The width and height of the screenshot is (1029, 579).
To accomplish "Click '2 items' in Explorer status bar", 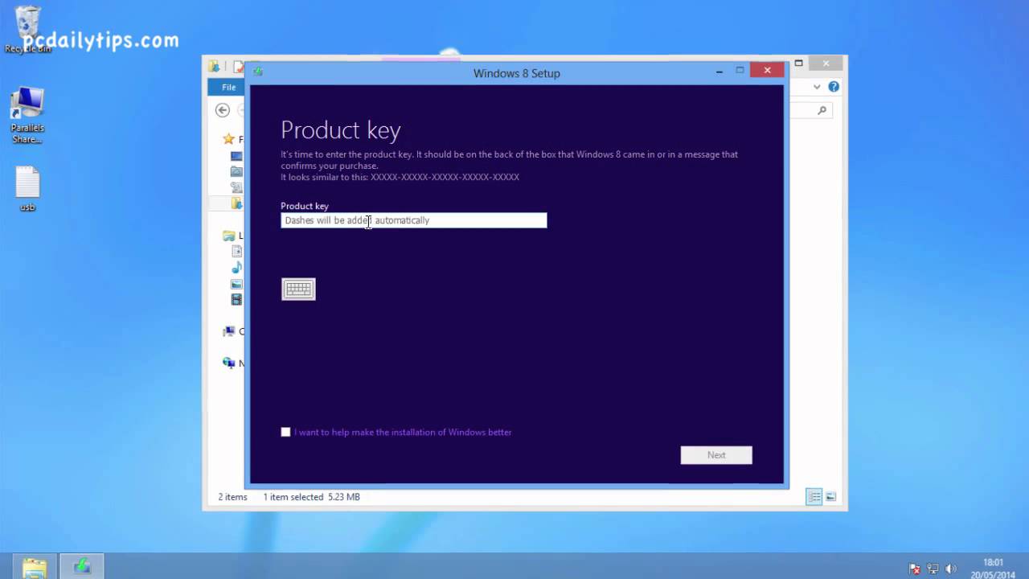I will pyautogui.click(x=232, y=497).
